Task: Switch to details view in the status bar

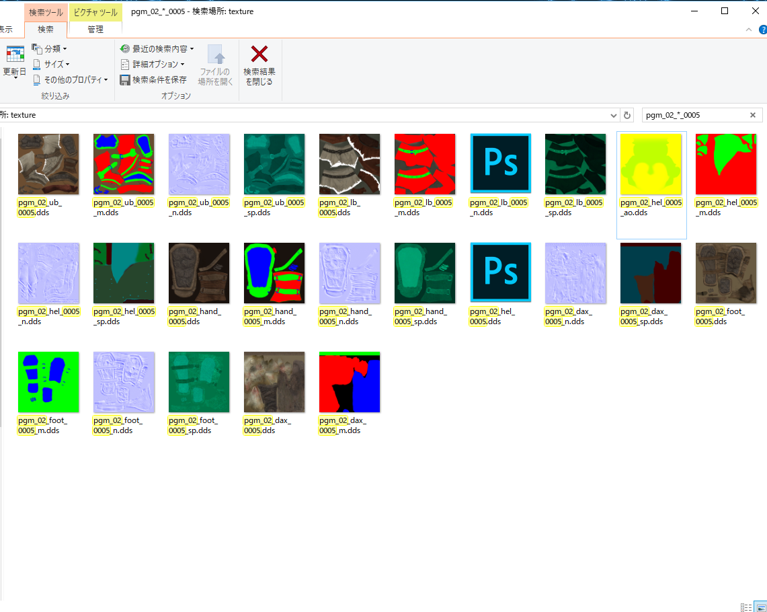Action: click(x=746, y=607)
